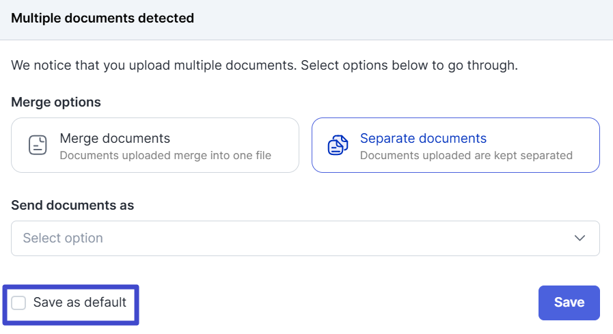Click 'Documents uploaded are kept separated' subtitle
Viewport: 613px width, 334px height.
coord(466,156)
